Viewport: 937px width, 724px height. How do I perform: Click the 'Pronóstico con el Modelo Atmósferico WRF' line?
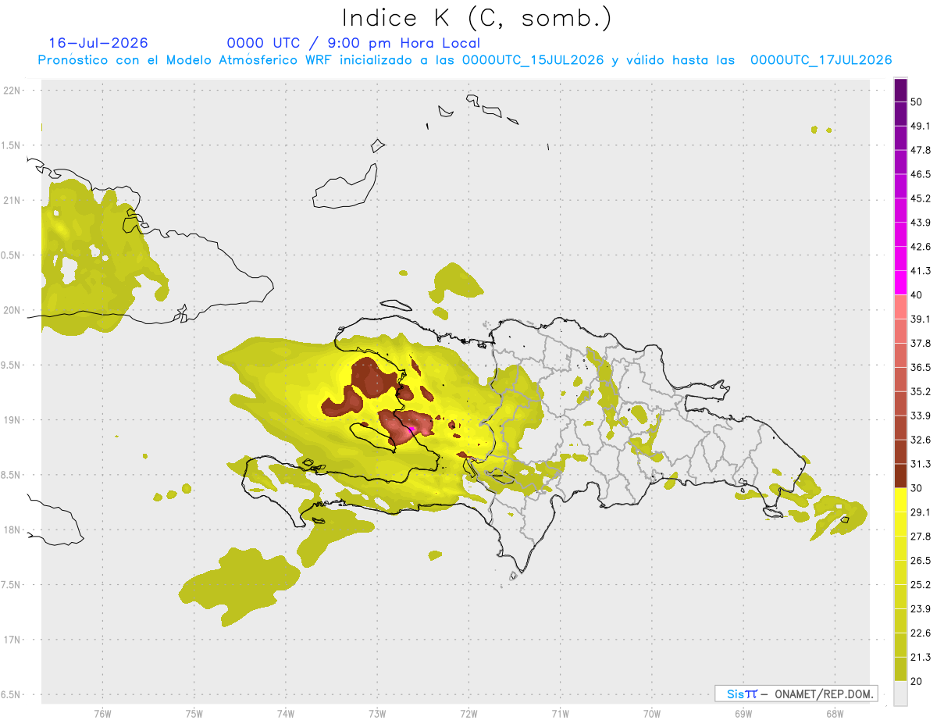coord(465,60)
